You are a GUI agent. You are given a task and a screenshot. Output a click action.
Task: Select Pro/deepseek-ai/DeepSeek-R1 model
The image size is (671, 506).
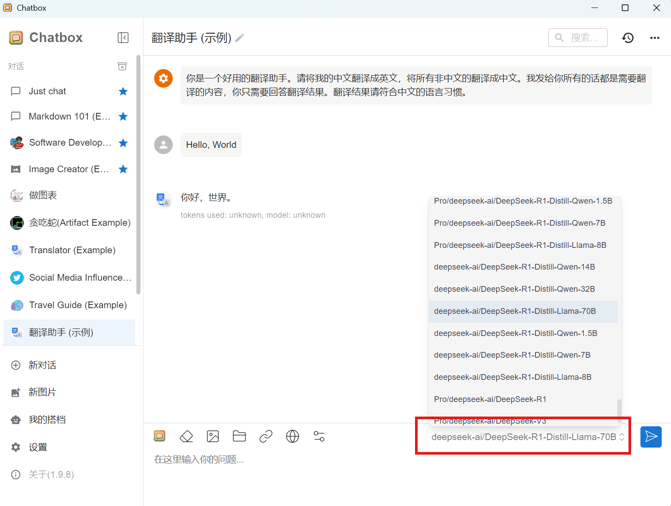tap(523, 399)
